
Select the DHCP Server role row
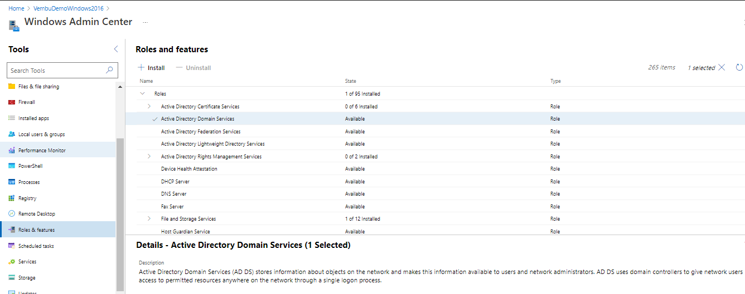435,182
